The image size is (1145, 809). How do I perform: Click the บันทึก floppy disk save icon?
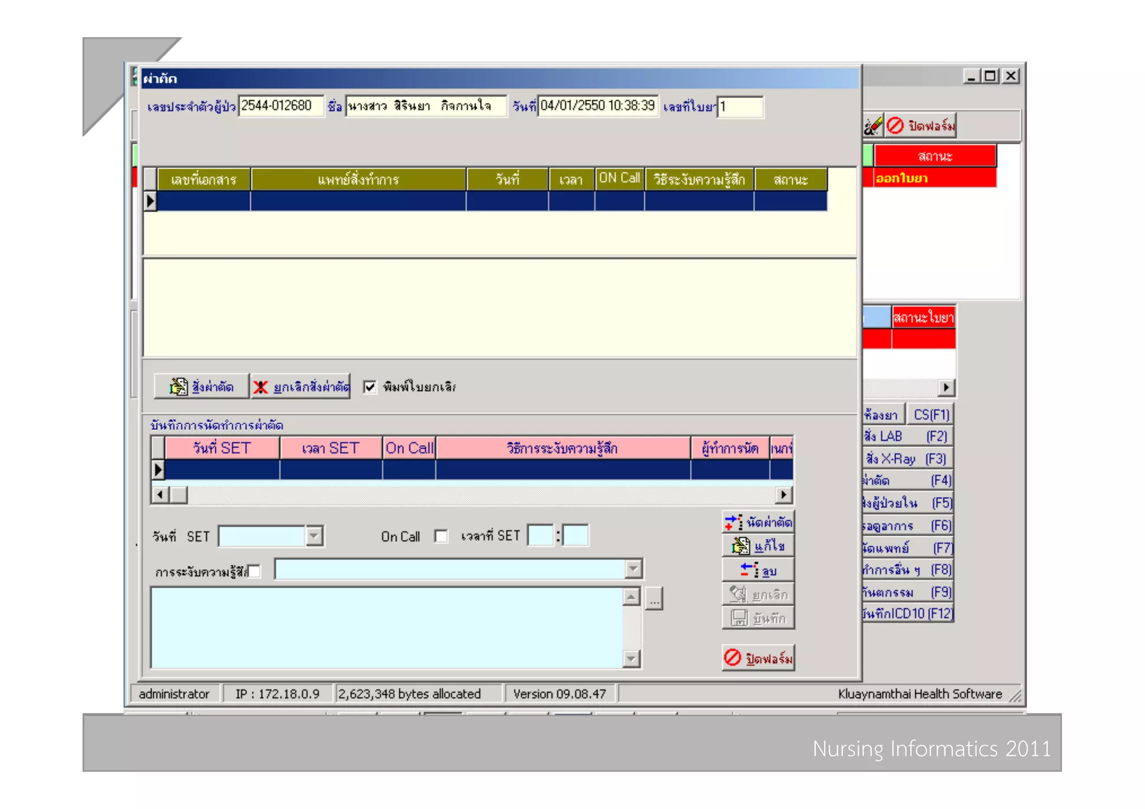pos(739,618)
